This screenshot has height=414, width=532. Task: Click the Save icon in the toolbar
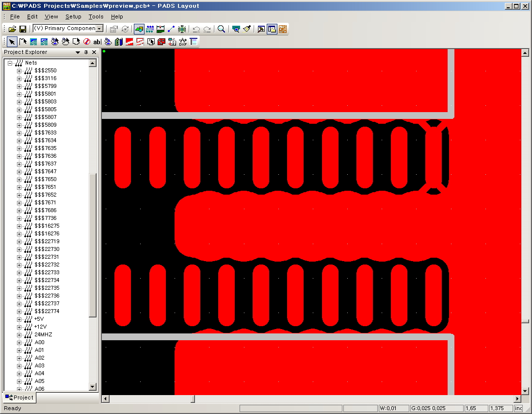click(22, 29)
